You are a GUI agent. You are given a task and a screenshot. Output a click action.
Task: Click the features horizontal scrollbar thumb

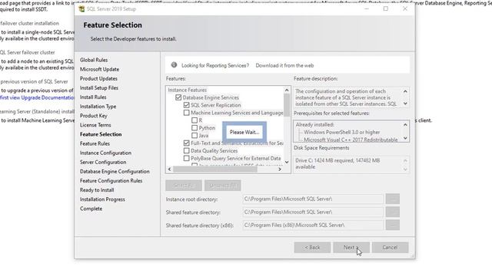[215, 169]
